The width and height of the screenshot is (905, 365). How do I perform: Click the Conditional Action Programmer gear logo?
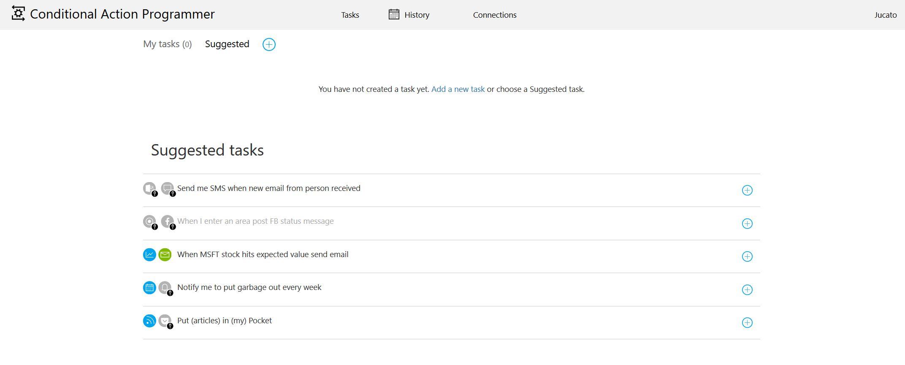[x=18, y=14]
